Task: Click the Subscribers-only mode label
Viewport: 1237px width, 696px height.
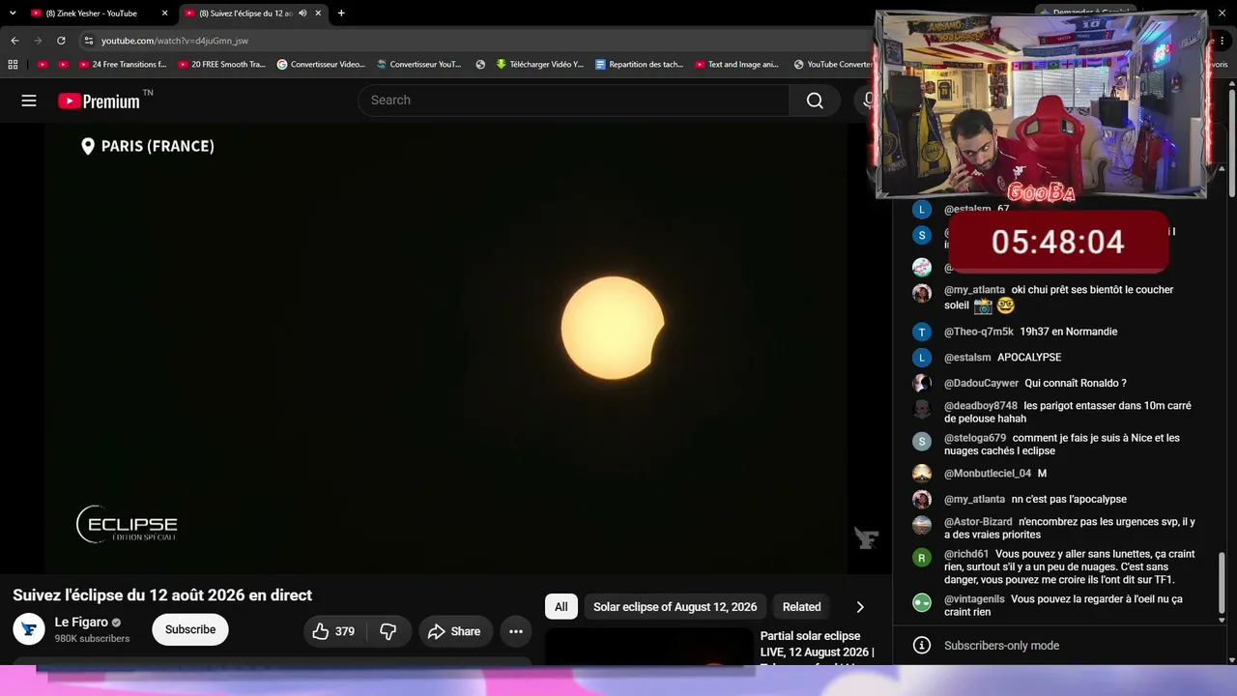Action: click(x=1001, y=646)
